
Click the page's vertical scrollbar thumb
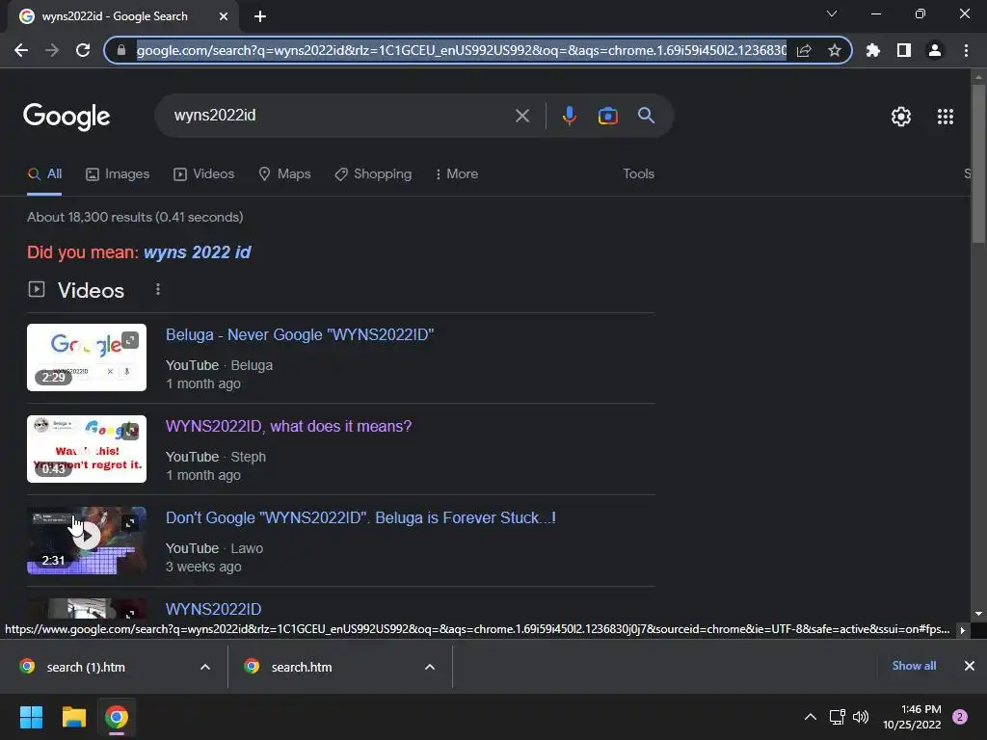[x=978, y=162]
